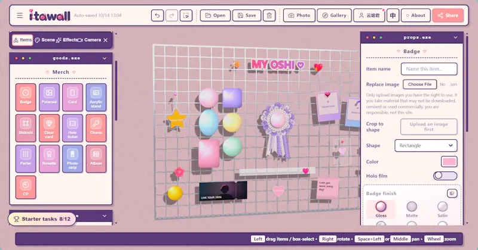The height and width of the screenshot is (250, 478).
Task: Select the Satin badge finish
Action: (x=442, y=210)
